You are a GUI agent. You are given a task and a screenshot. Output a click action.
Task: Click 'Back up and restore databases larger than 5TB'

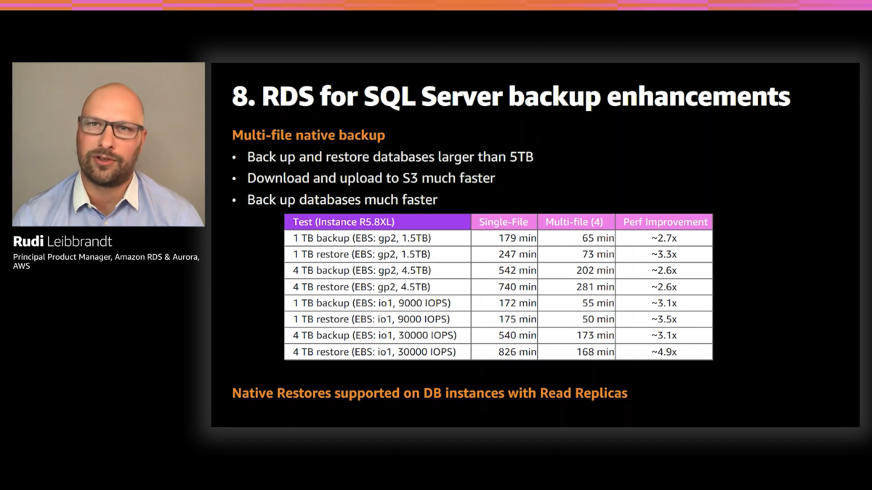(390, 157)
